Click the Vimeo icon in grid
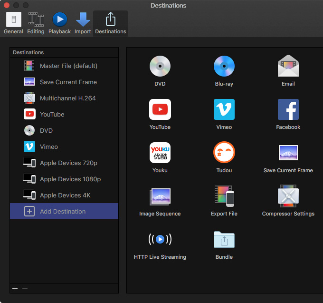The image size is (323, 303). coord(224,109)
